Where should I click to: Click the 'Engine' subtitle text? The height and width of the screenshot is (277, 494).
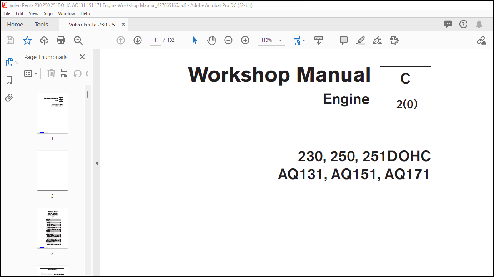[346, 99]
